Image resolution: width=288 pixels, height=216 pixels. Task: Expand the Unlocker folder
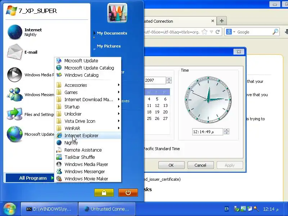click(88, 114)
